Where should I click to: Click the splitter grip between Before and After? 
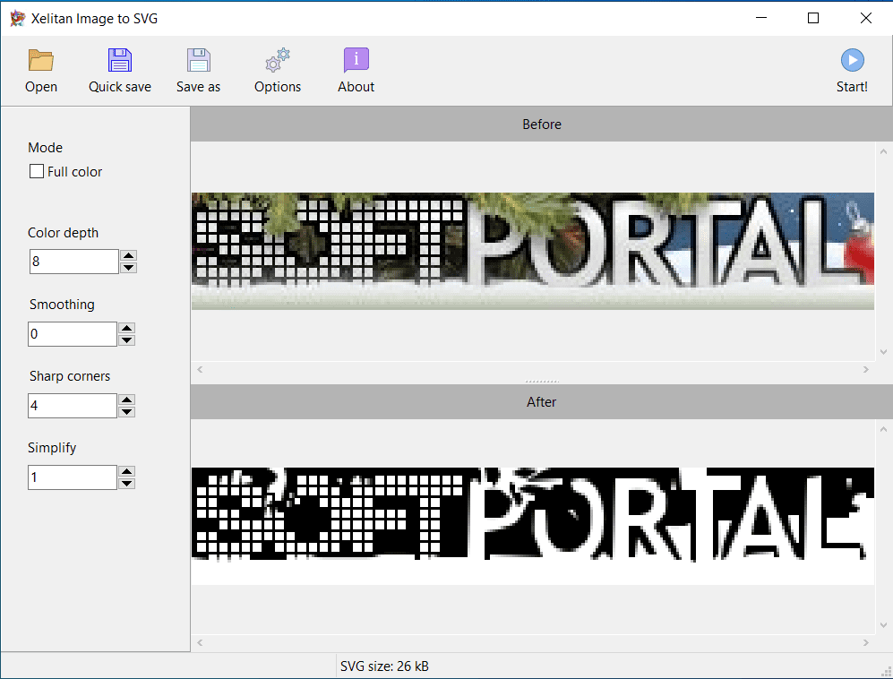[542, 381]
